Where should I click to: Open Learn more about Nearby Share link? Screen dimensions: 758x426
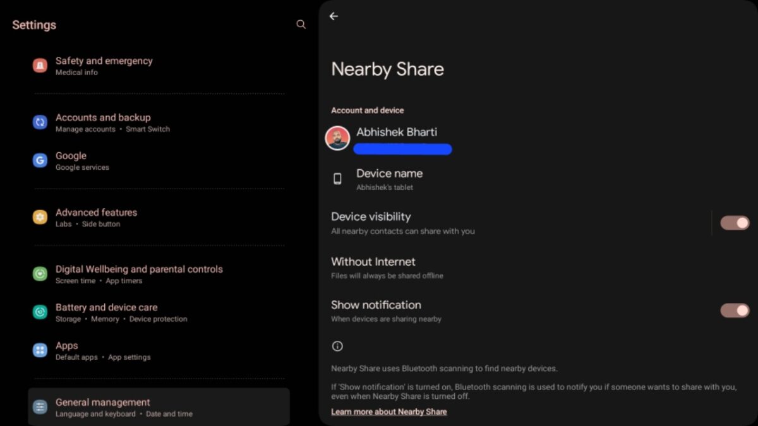(388, 411)
